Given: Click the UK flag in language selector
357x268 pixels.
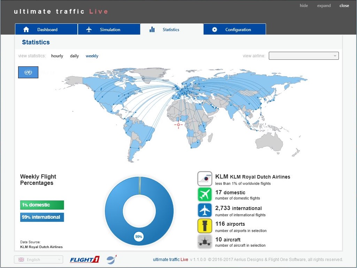Looking at the screenshot, I should 21,260.
